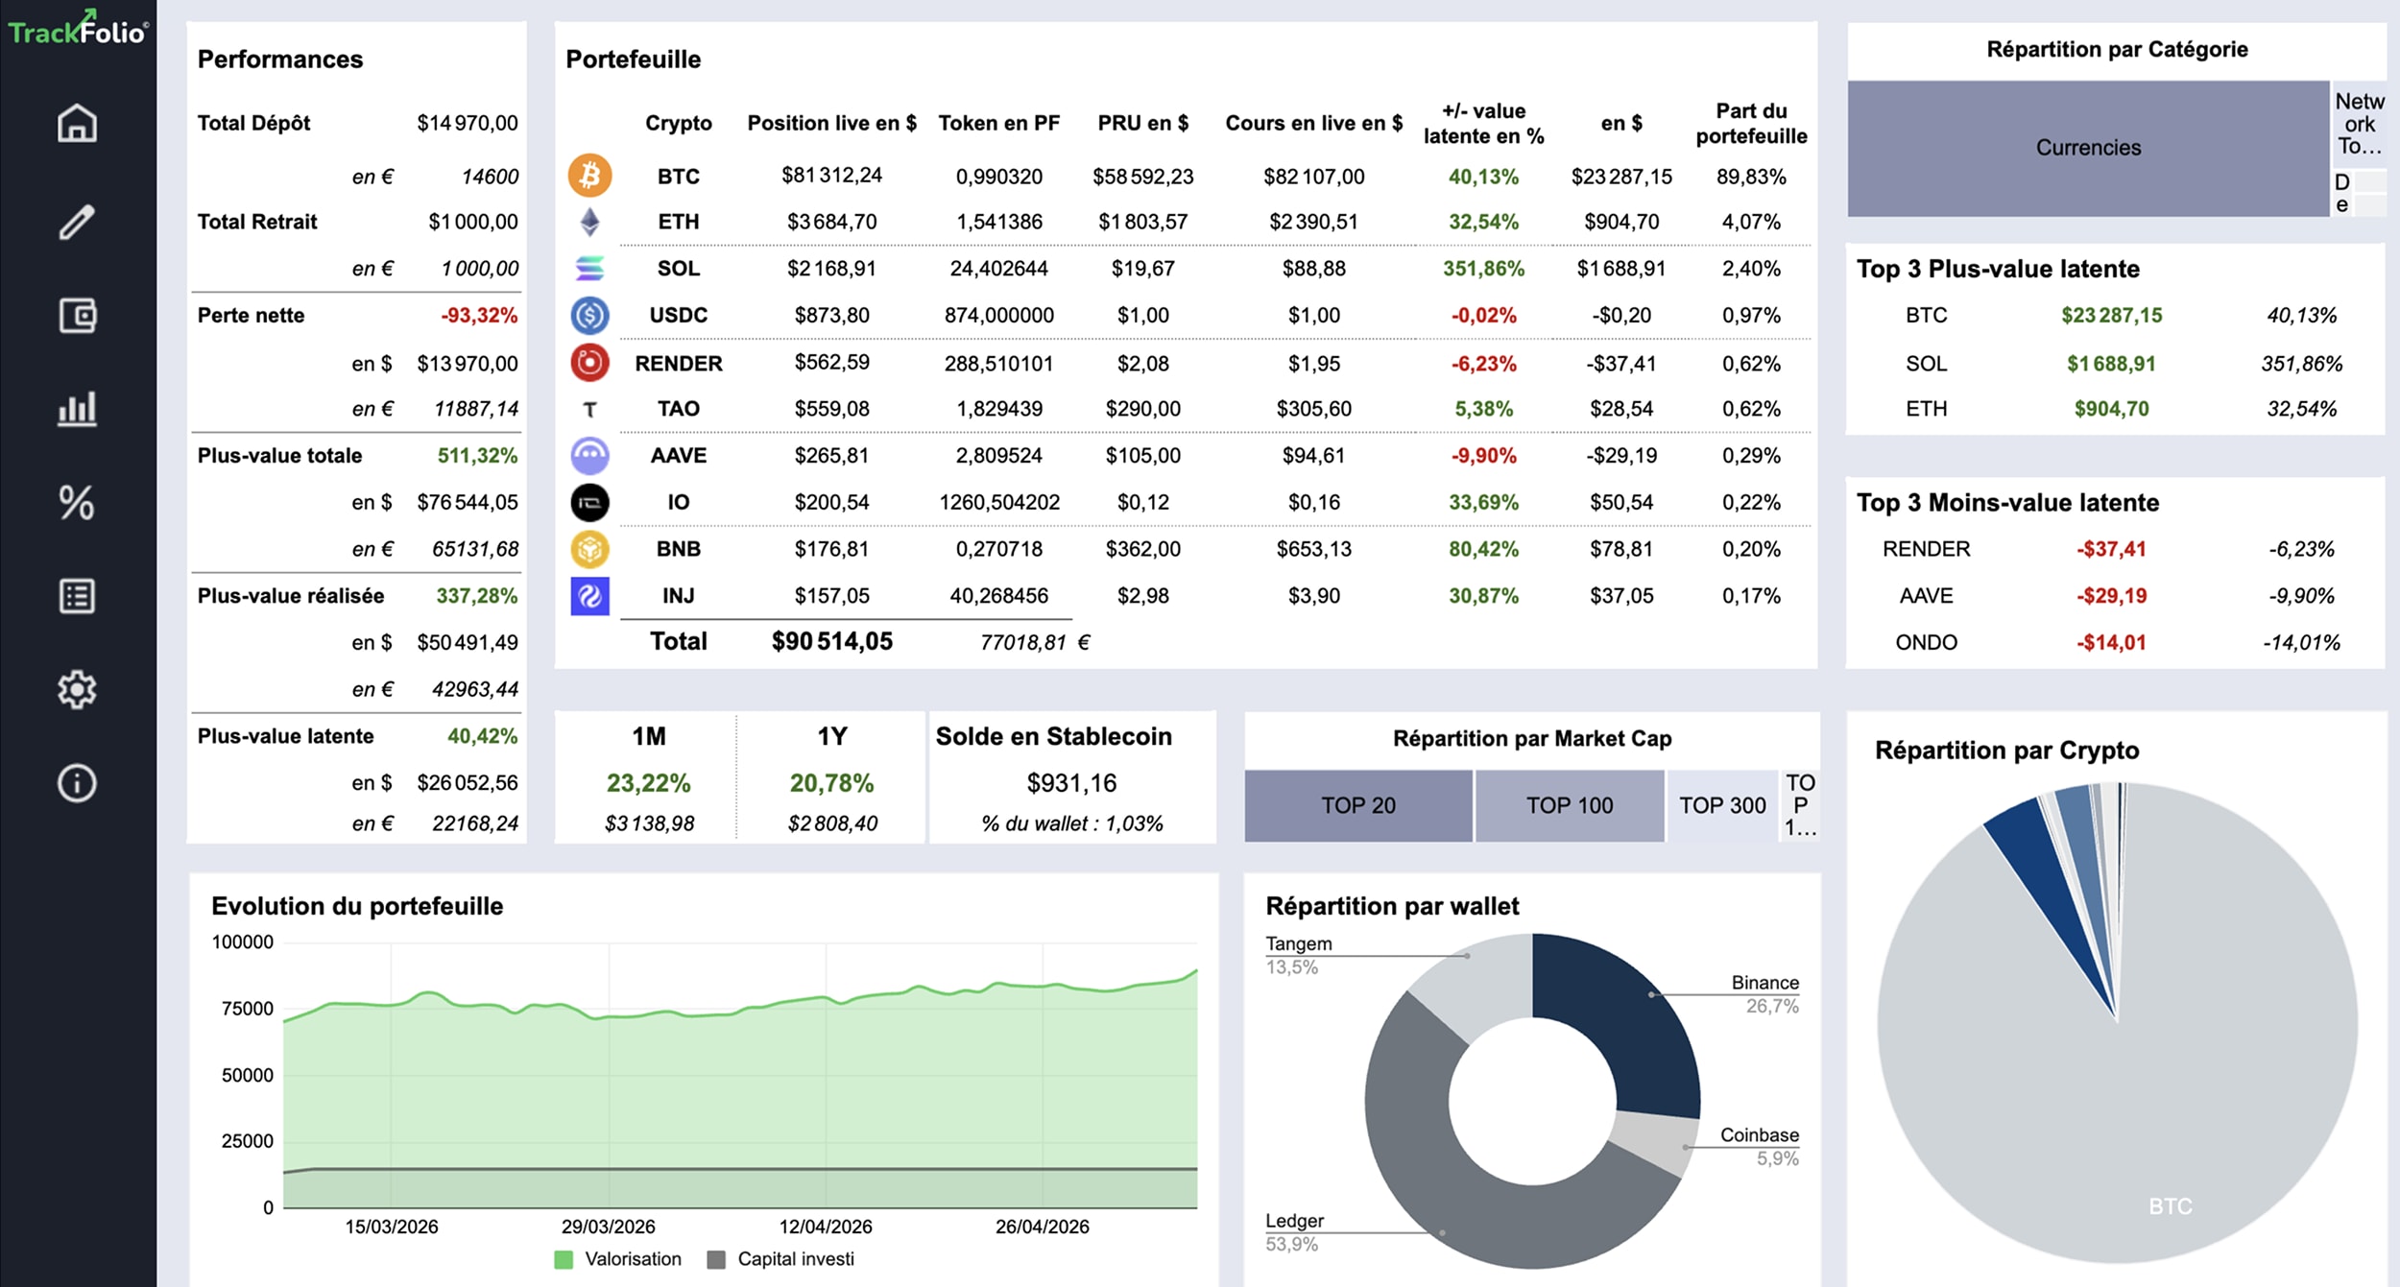This screenshot has height=1287, width=2400.
Task: Click the gray Capital investi legend swatch
Action: 716,1259
